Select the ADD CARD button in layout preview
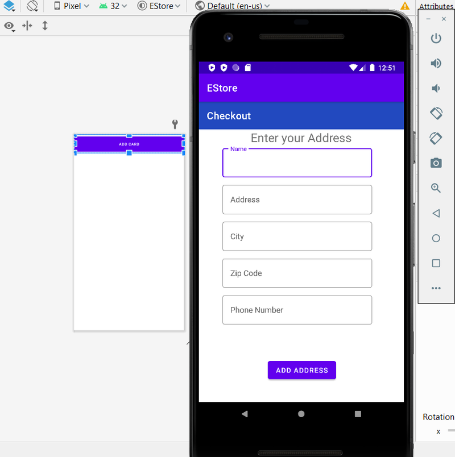455x457 pixels. point(129,144)
